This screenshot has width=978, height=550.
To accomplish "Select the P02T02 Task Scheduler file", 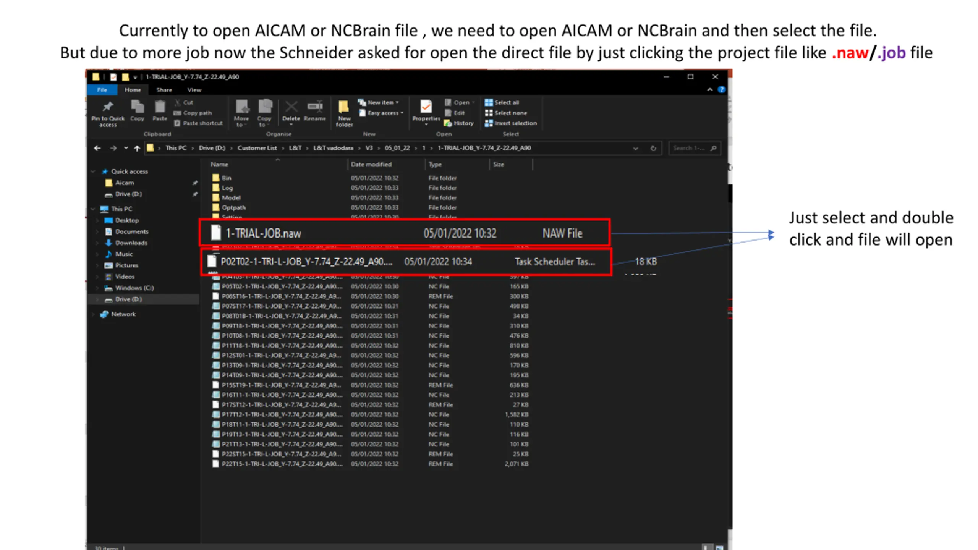I will point(406,262).
